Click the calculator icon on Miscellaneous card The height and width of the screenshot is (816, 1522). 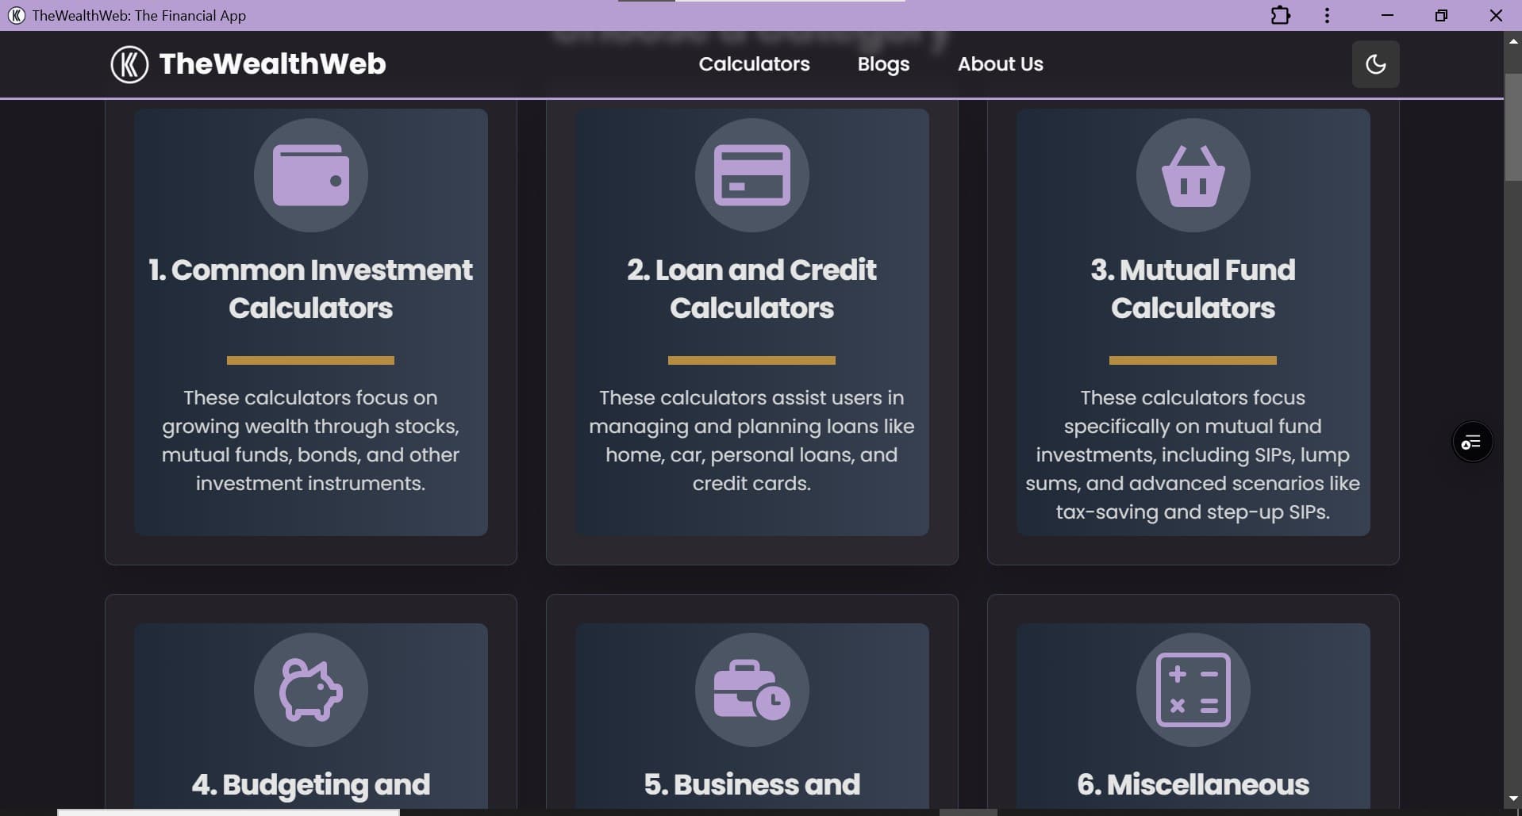[x=1193, y=690]
